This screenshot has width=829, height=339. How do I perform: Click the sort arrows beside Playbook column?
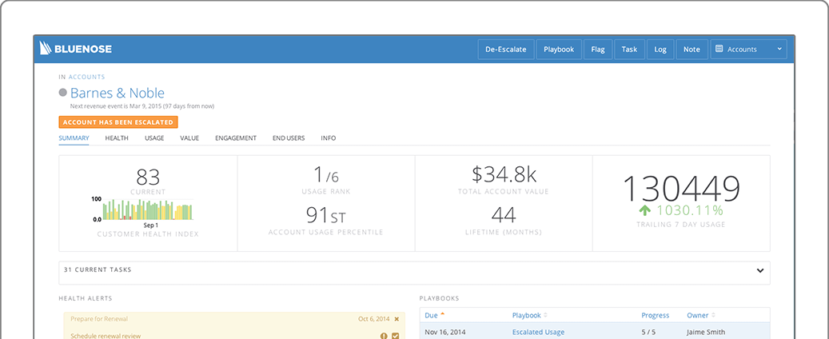tap(545, 315)
